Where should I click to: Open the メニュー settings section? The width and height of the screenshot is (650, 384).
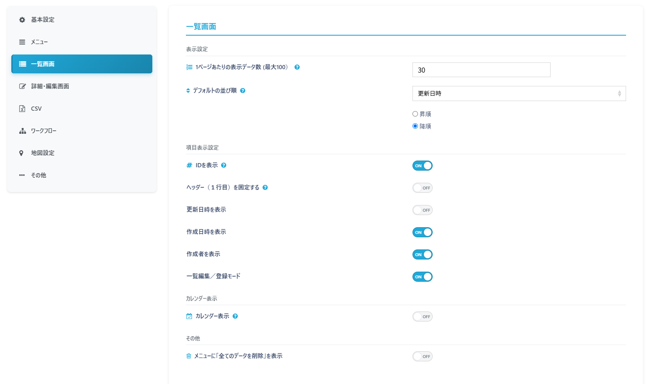point(39,42)
